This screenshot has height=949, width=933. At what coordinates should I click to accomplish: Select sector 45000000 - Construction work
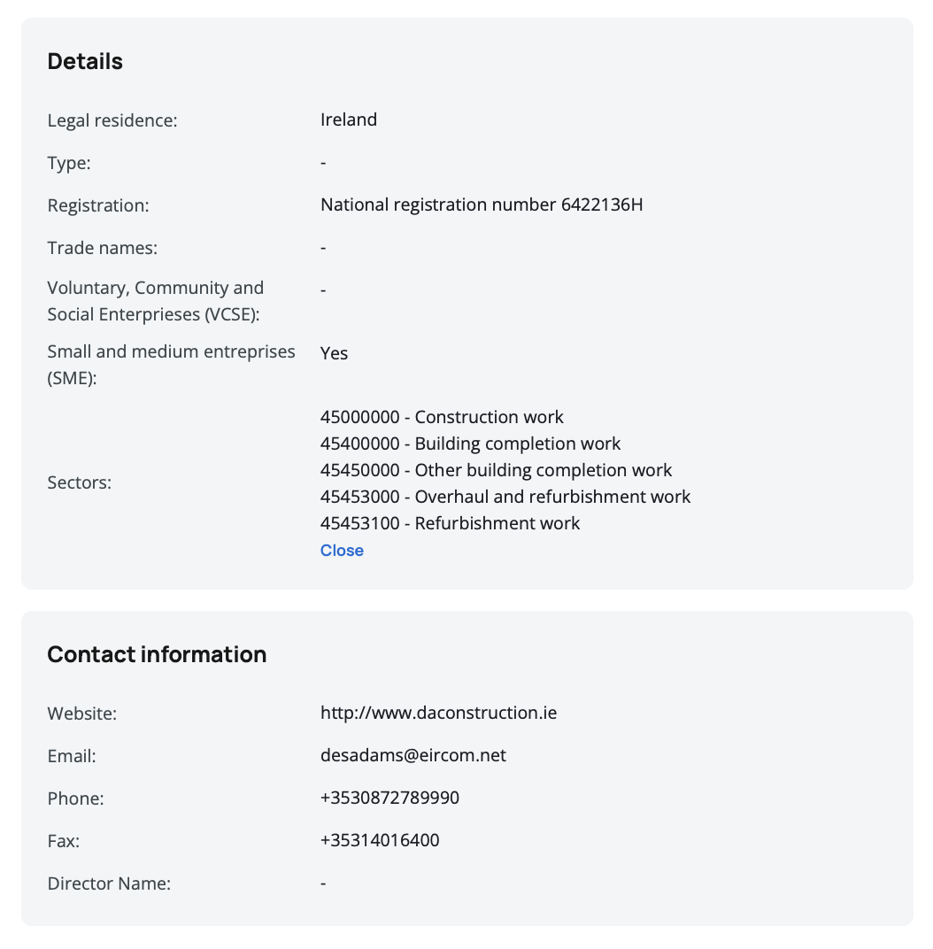point(442,417)
